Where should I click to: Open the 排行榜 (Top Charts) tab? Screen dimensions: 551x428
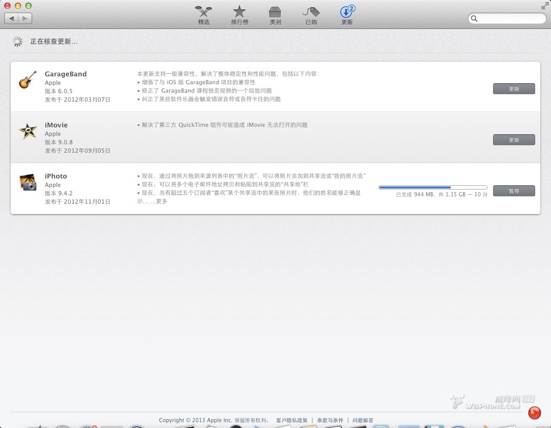tap(239, 15)
